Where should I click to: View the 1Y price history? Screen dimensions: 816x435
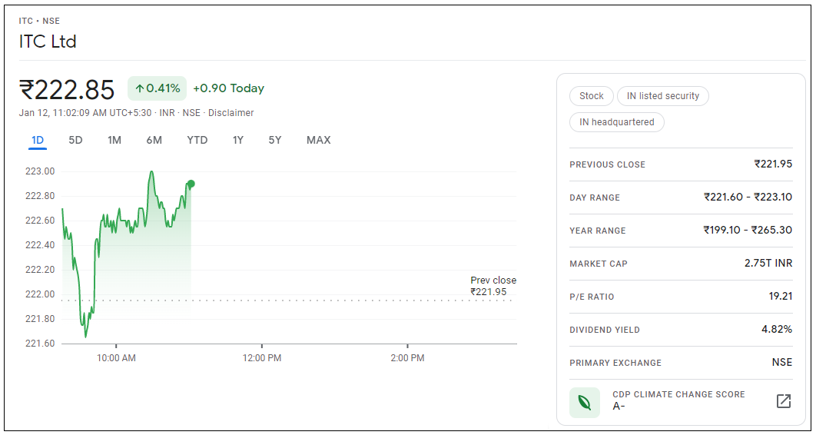238,140
